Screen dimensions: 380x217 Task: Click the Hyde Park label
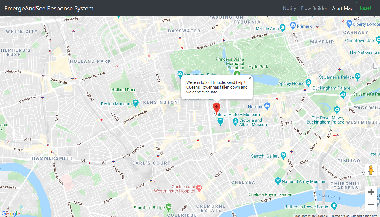pyautogui.click(x=258, y=67)
